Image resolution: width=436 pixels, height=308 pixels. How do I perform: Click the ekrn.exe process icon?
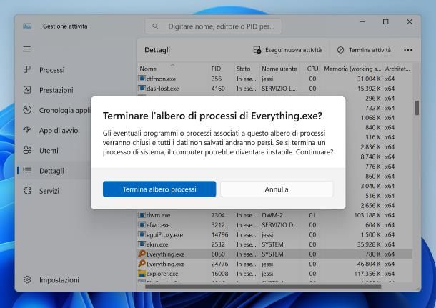click(x=142, y=244)
